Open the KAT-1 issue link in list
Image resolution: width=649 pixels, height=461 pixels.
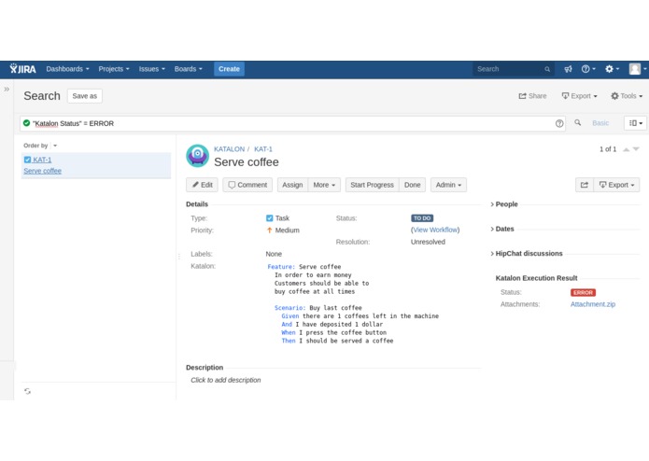click(42, 160)
